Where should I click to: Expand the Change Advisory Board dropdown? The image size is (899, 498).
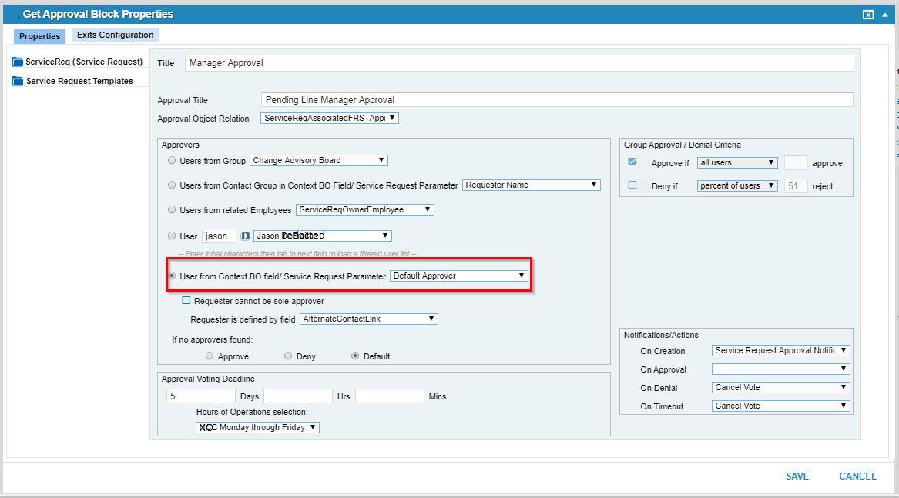[x=318, y=161]
